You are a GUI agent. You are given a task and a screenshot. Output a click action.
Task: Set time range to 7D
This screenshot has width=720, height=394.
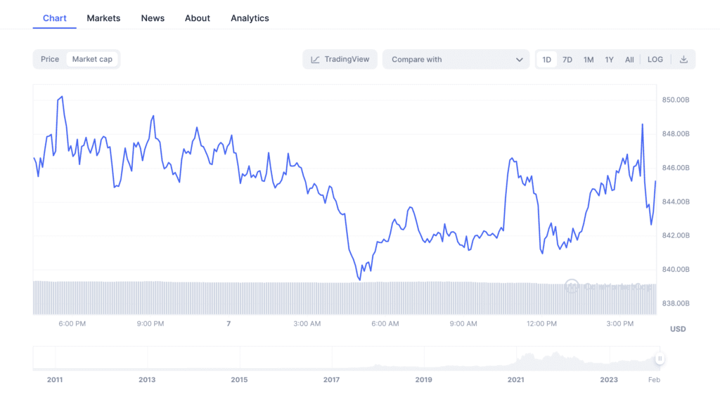567,60
